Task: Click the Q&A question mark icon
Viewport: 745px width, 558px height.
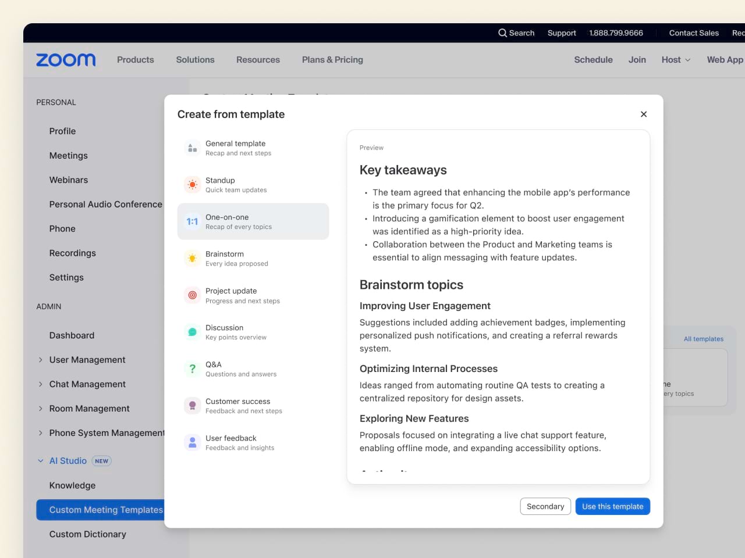Action: (192, 369)
